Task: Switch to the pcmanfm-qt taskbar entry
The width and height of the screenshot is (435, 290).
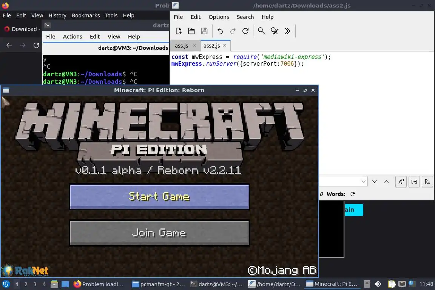Action: pyautogui.click(x=159, y=284)
